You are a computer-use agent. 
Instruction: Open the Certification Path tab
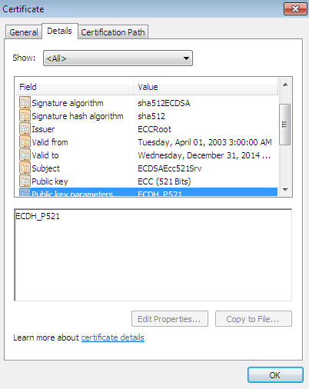[113, 32]
